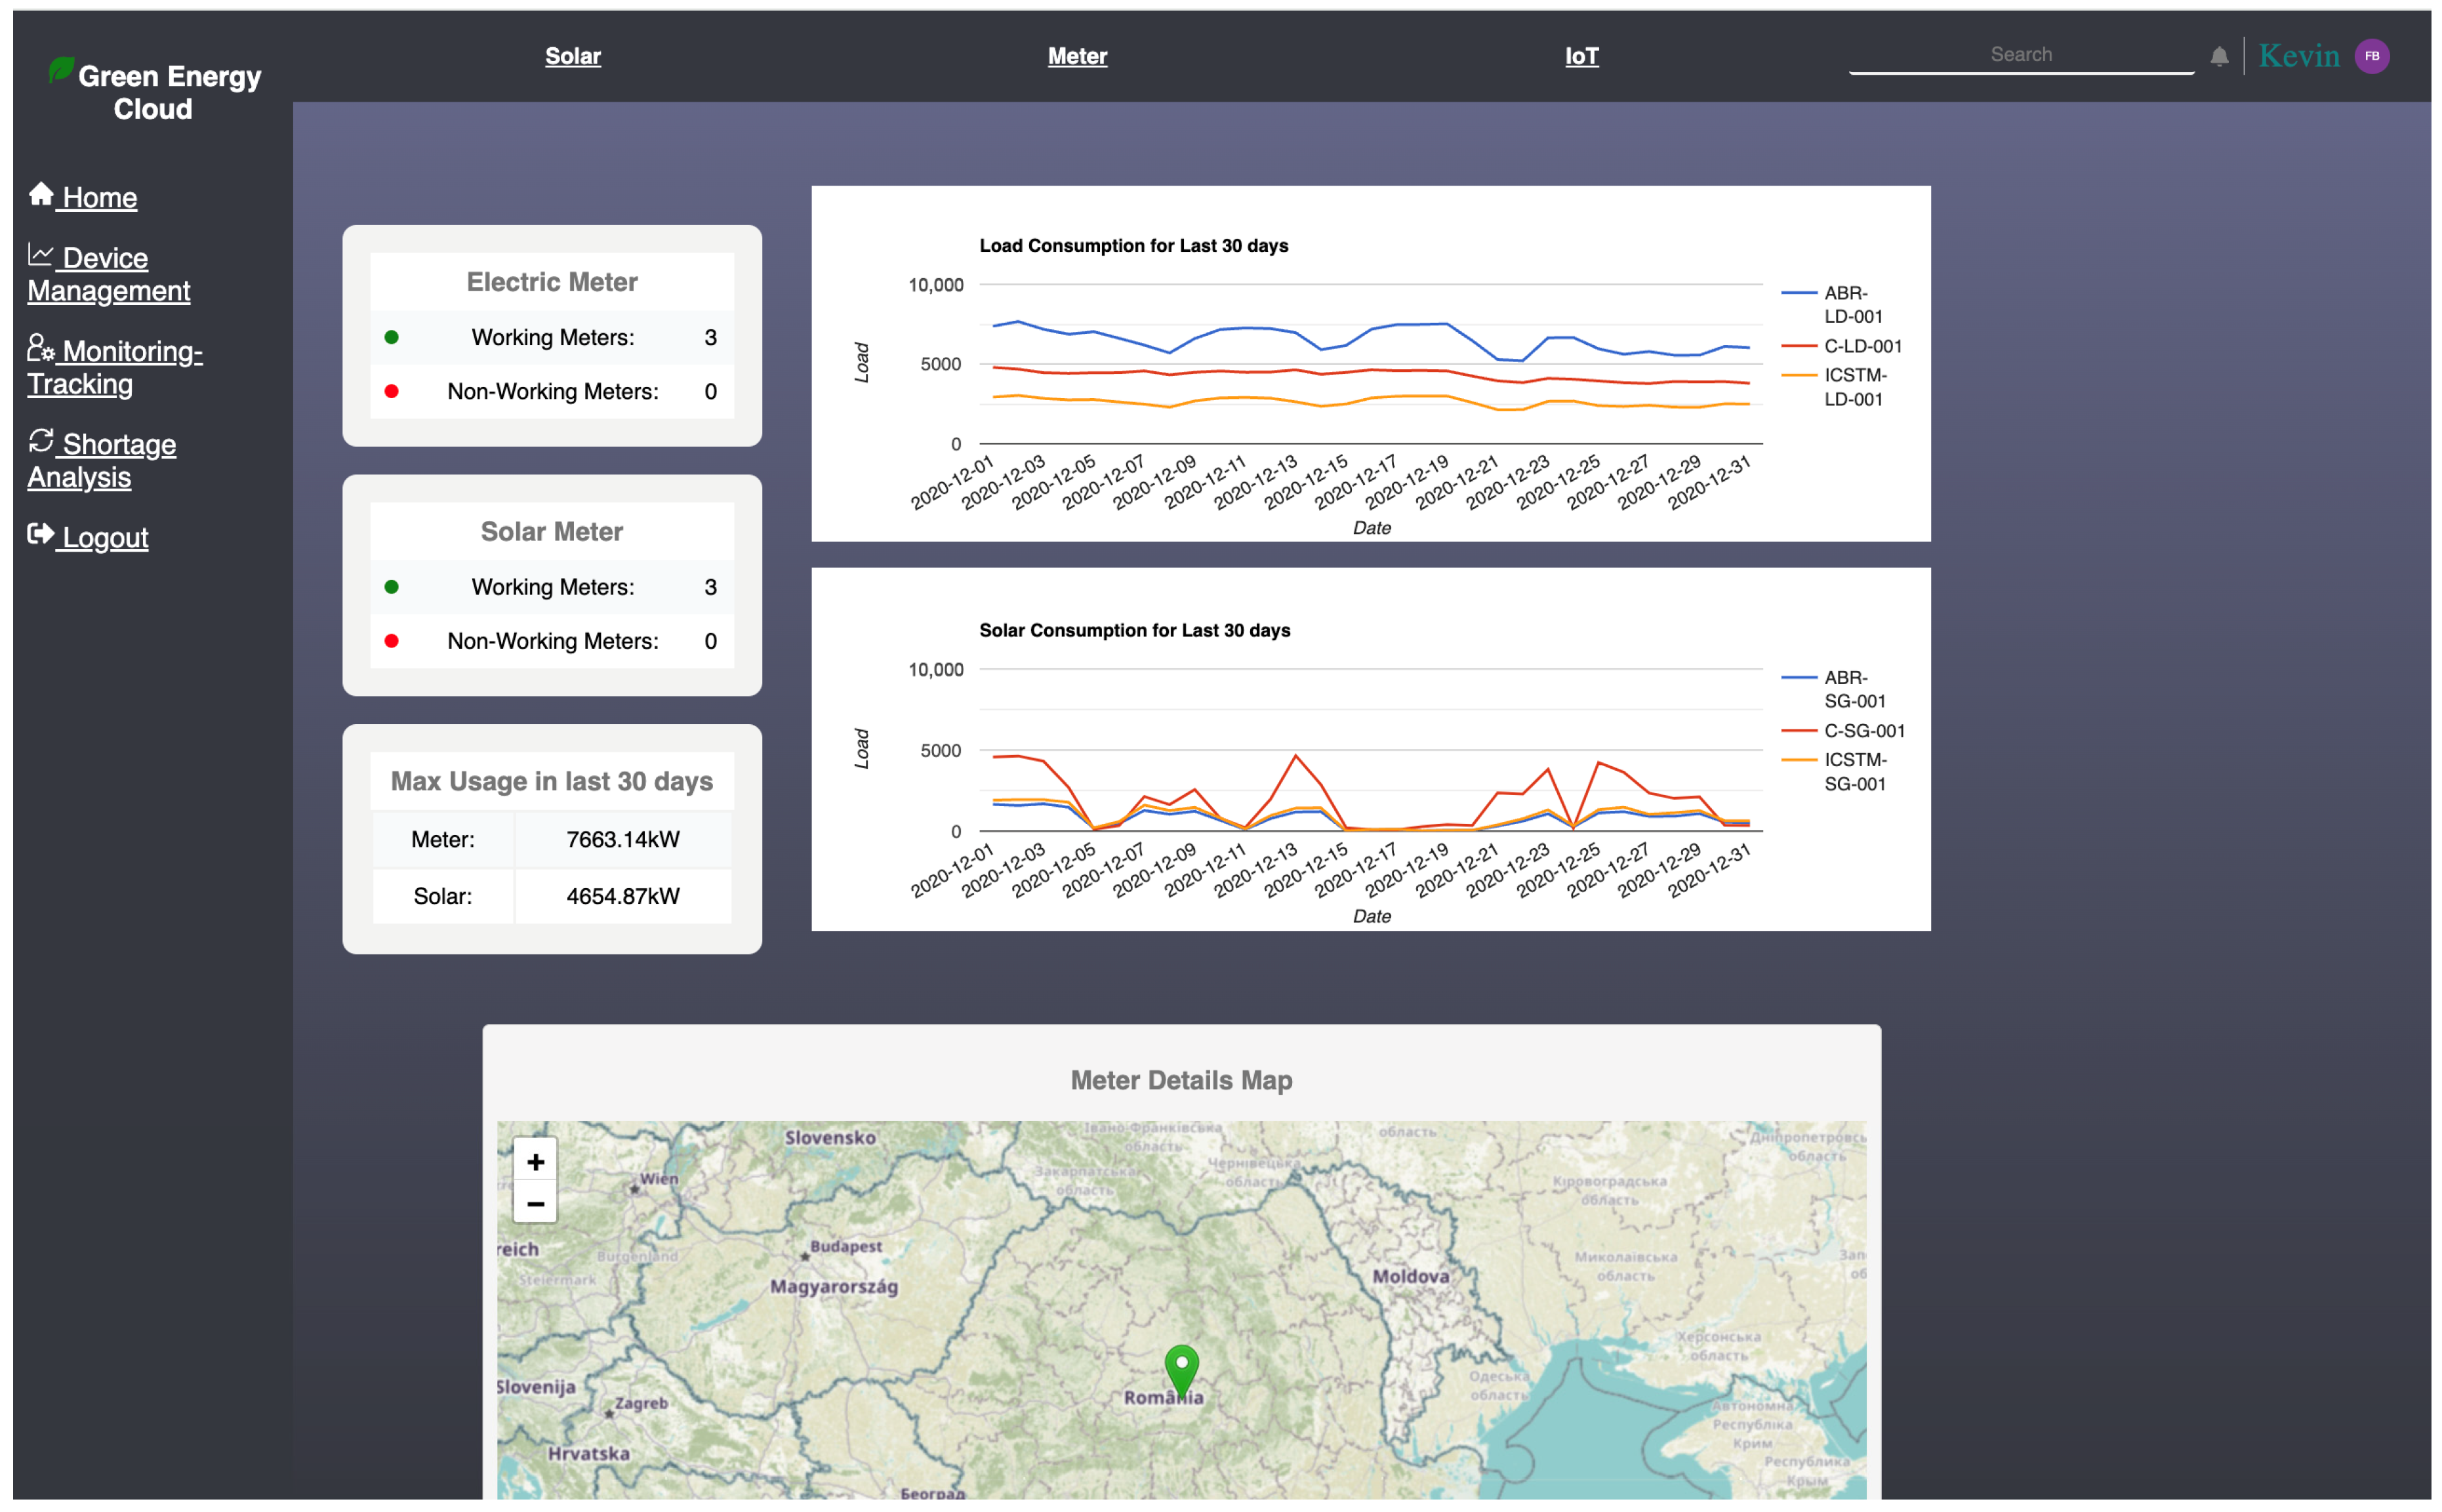Click the Logout arrow icon
This screenshot has height=1512, width=2442.
coord(41,534)
